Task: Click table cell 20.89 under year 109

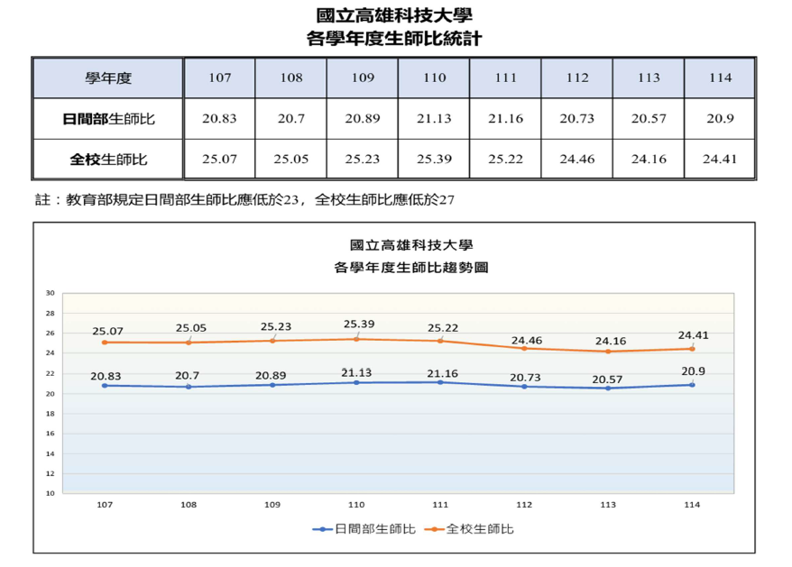Action: click(363, 119)
